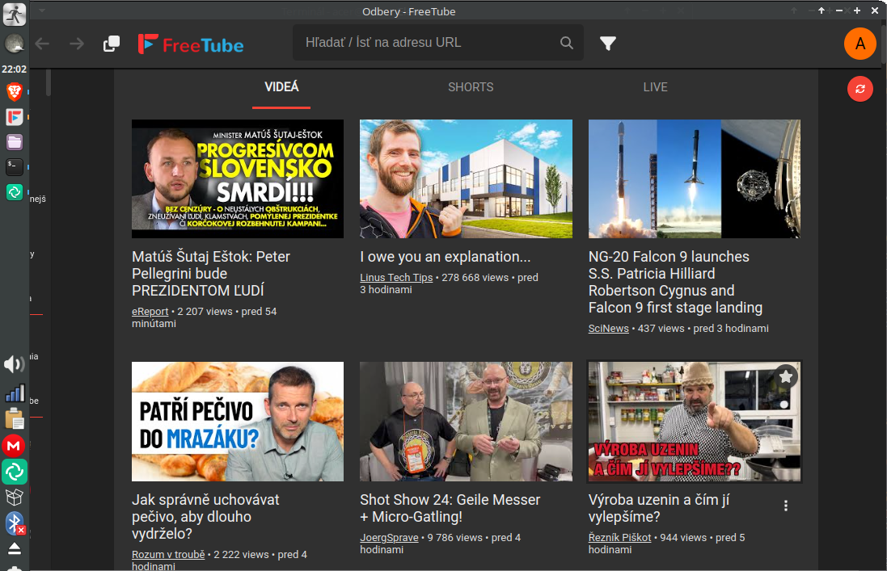Open the terminal icon in the panel

[x=14, y=166]
